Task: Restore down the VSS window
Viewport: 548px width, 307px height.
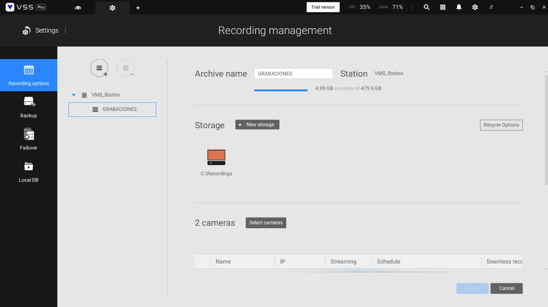Action: point(533,7)
